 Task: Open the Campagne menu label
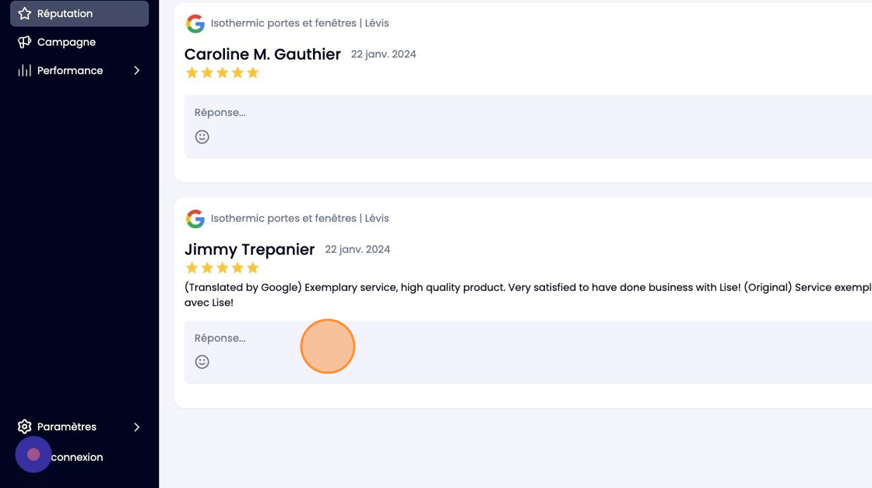click(x=66, y=42)
